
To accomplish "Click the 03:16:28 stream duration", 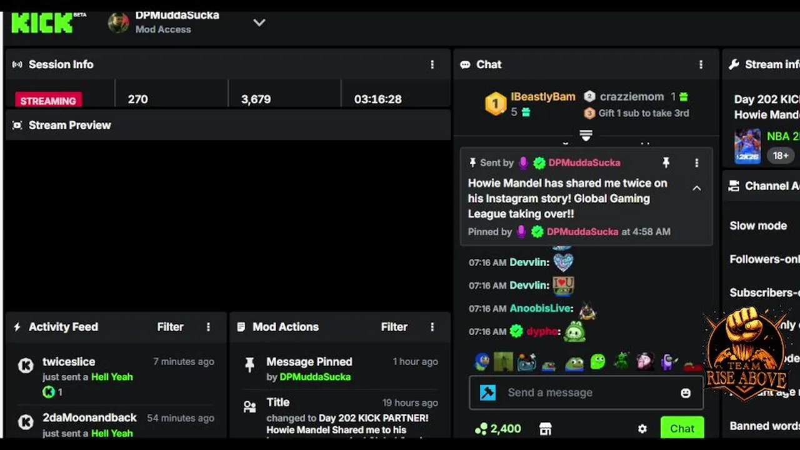I will [x=377, y=99].
